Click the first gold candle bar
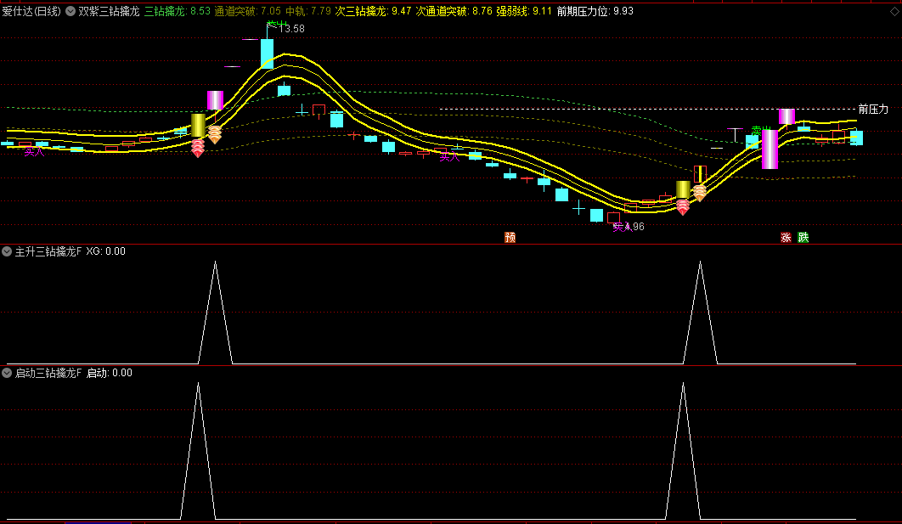The height and width of the screenshot is (524, 902). [198, 125]
